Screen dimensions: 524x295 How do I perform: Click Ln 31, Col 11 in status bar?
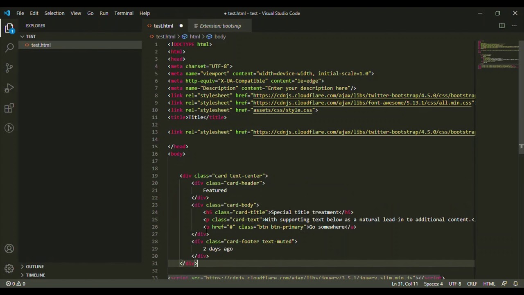pos(405,284)
